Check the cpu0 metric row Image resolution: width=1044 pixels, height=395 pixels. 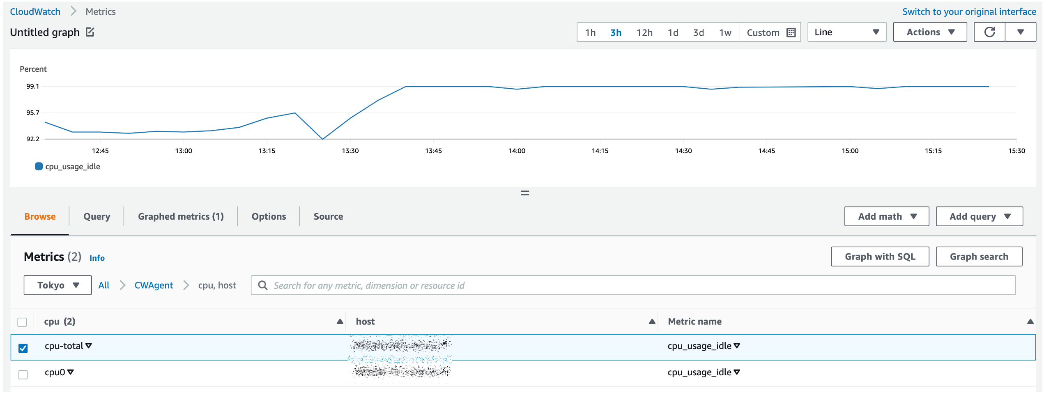tap(23, 374)
